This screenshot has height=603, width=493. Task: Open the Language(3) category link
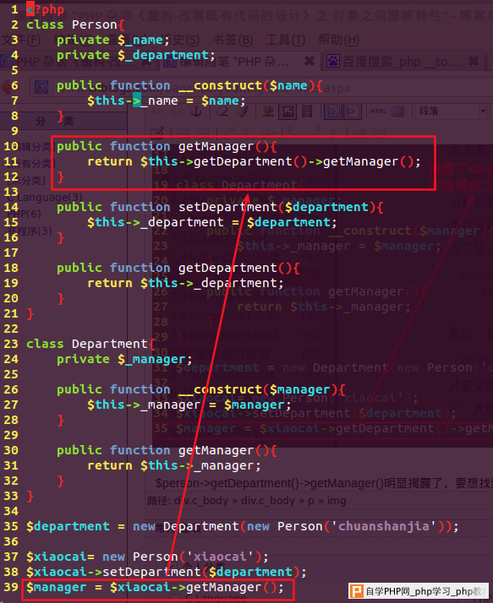[49, 198]
